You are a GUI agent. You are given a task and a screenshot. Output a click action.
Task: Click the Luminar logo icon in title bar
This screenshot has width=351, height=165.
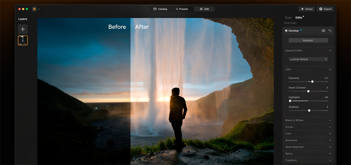point(34,9)
